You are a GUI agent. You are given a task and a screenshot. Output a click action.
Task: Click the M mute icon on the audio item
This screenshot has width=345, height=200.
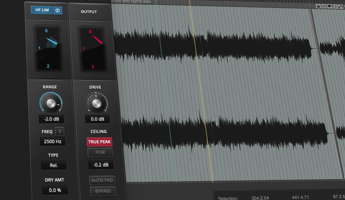coord(324,6)
